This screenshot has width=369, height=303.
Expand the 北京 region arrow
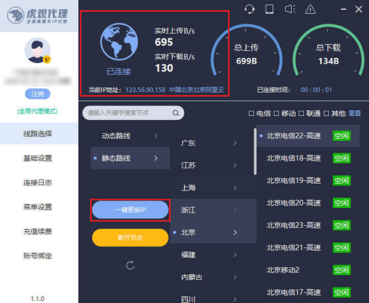click(x=235, y=232)
